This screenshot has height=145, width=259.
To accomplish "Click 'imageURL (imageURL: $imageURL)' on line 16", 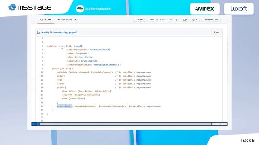I will pyautogui.click(x=81, y=95).
